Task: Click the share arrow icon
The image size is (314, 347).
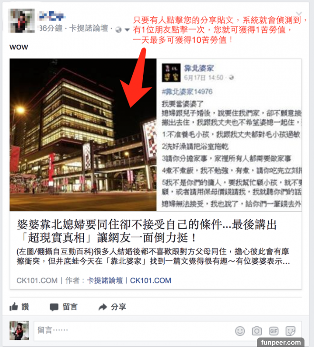Action: (103, 307)
